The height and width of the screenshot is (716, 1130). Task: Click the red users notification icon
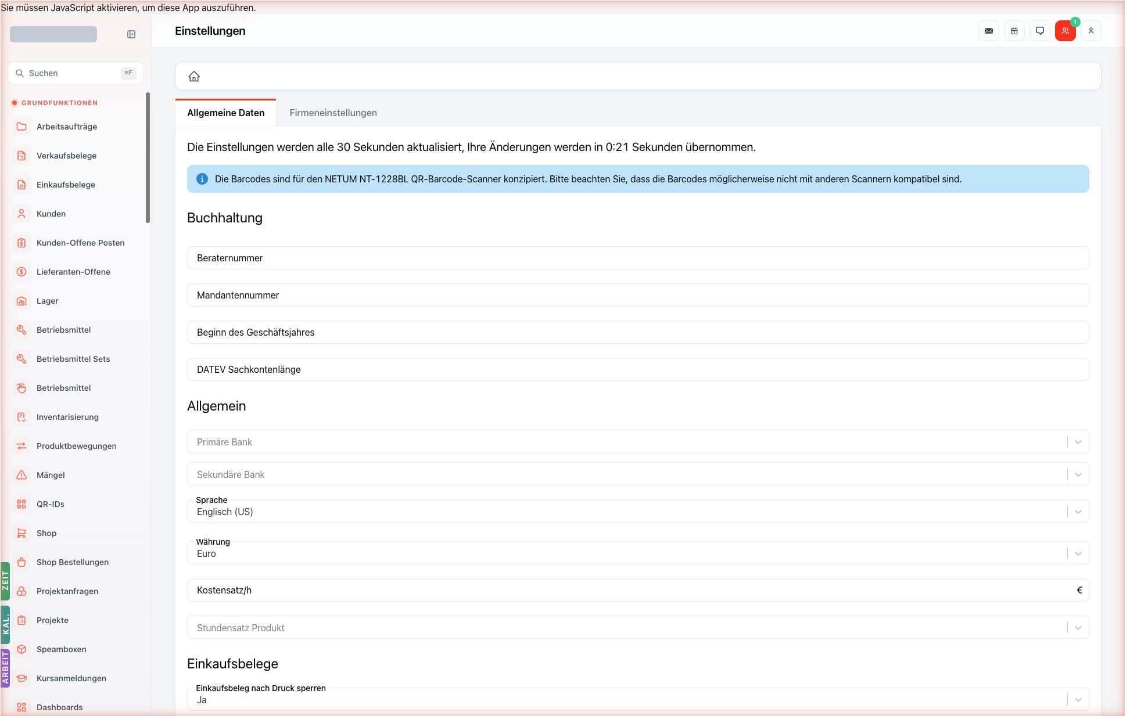click(x=1066, y=31)
